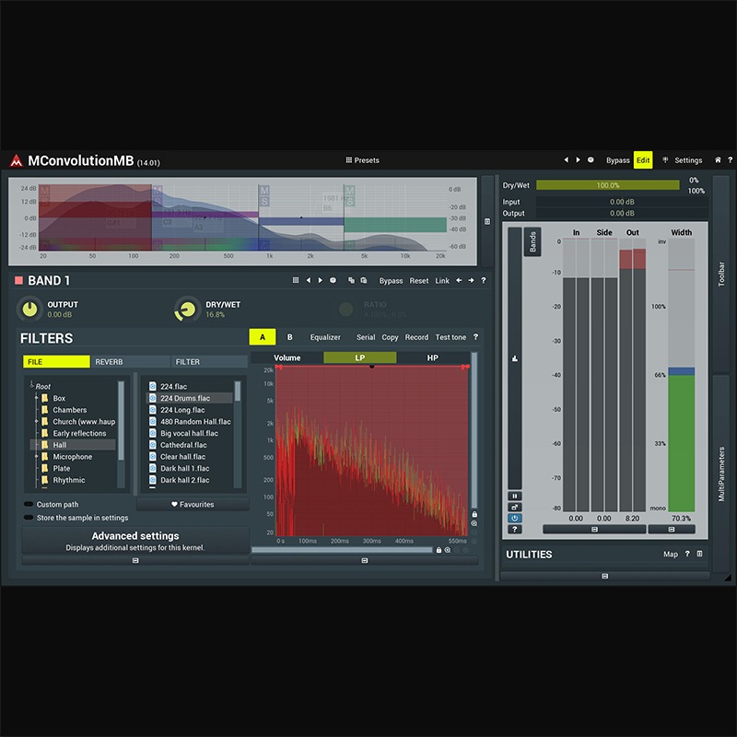
Task: Click Band 1 left arrow icon
Action: (459, 280)
